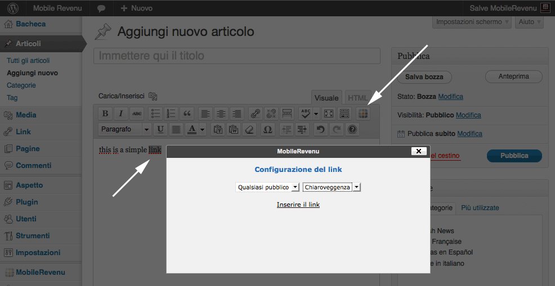555x286 pixels.
Task: Align text left
Action: point(205,114)
